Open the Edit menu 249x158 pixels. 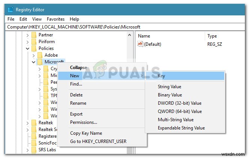tap(23, 19)
